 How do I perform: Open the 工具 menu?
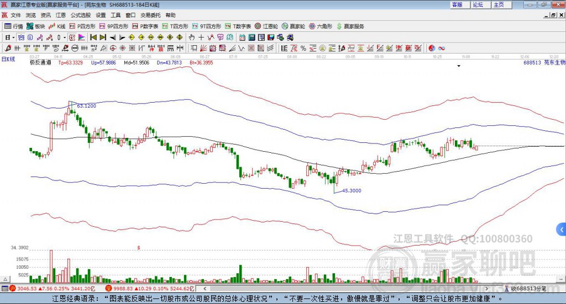pyautogui.click(x=116, y=15)
